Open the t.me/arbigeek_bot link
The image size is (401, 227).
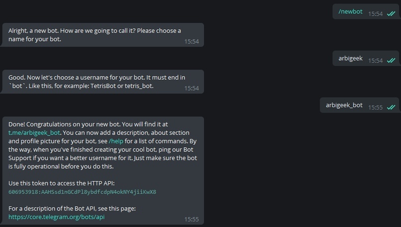(x=34, y=133)
